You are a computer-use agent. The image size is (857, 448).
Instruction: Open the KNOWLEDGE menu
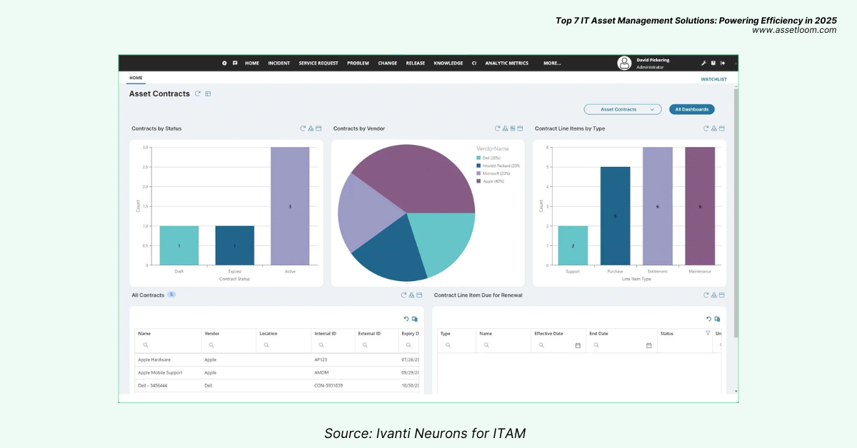coord(448,63)
